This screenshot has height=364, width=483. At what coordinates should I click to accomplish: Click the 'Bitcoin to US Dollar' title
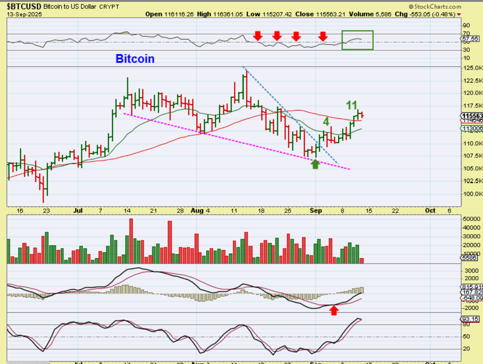point(70,7)
